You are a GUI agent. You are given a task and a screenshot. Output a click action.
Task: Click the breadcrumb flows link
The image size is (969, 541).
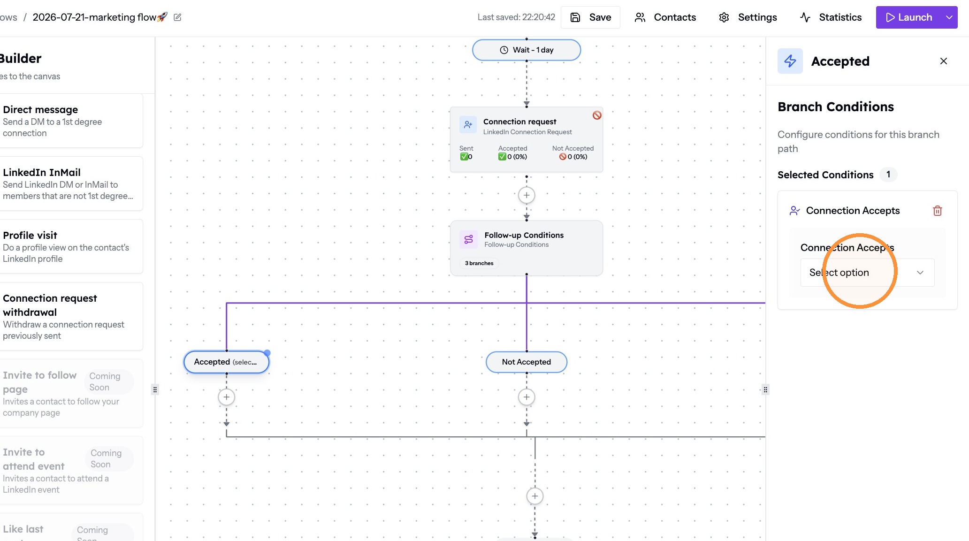tap(8, 17)
